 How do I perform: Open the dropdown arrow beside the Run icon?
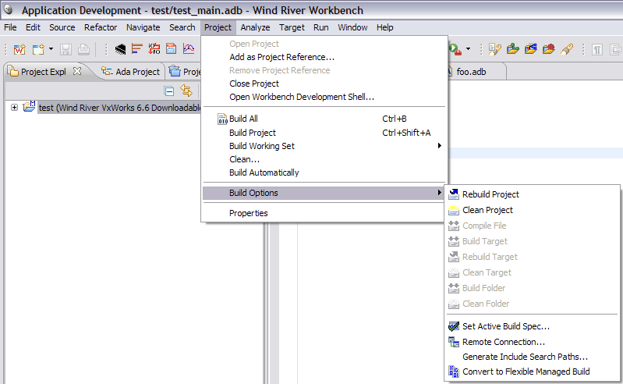[x=468, y=49]
